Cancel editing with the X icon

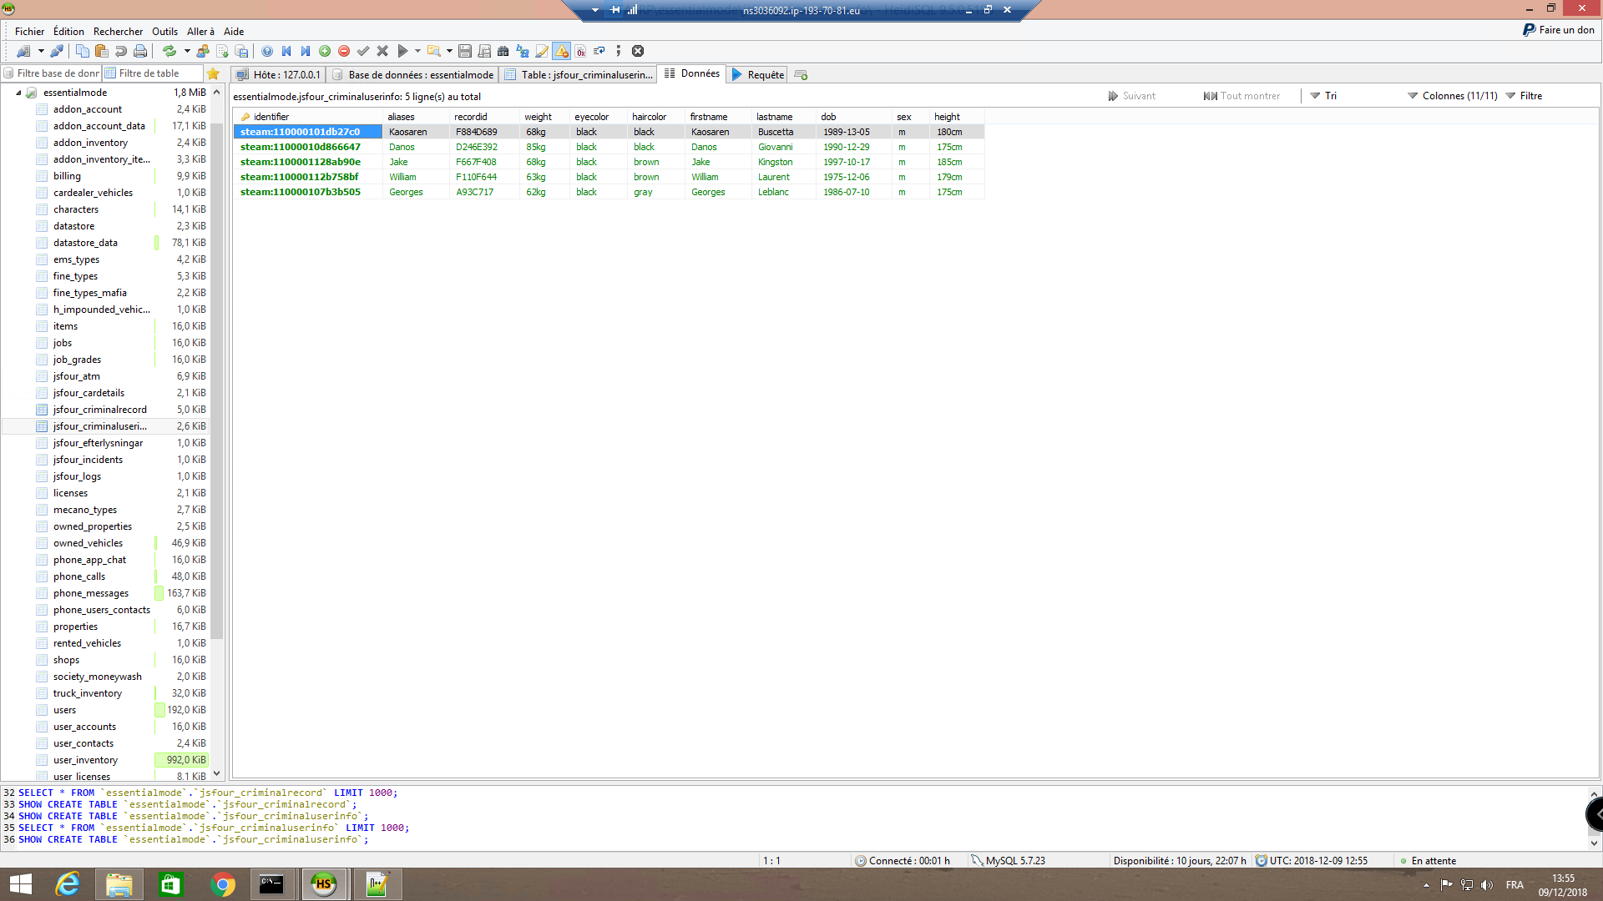382,51
